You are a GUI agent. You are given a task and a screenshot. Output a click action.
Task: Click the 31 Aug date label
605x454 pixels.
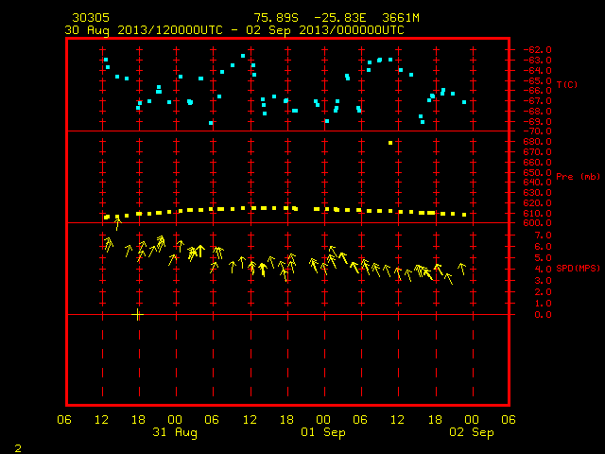point(175,432)
